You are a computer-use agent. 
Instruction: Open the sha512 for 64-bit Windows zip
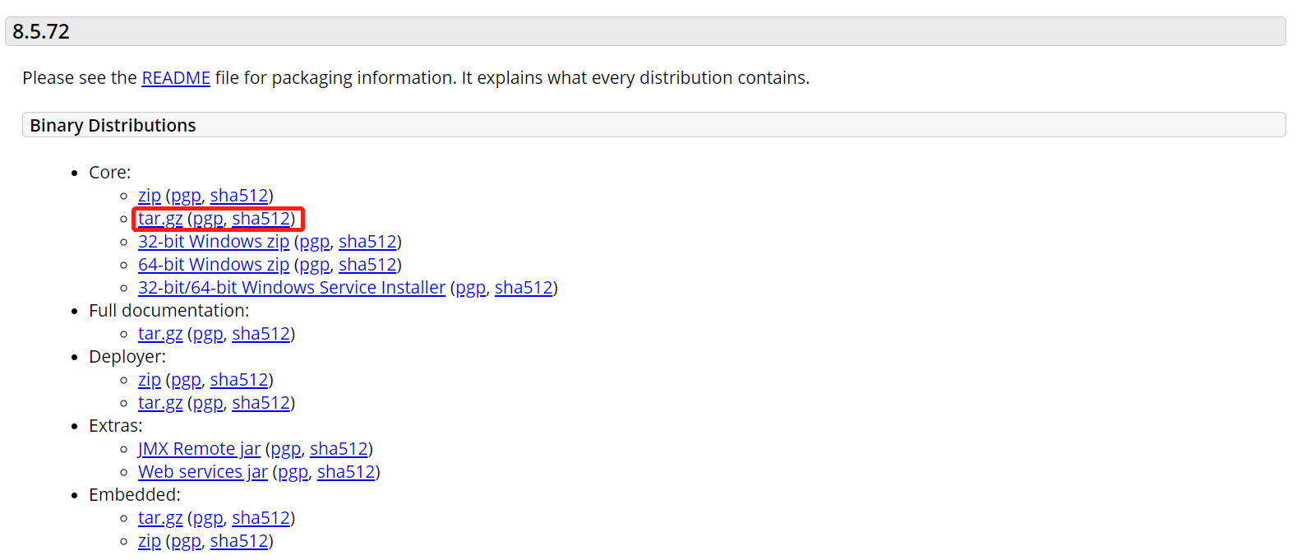point(367,265)
